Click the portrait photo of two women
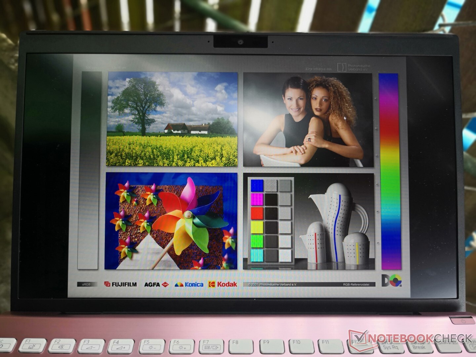The image size is (476, 357). click(308, 120)
